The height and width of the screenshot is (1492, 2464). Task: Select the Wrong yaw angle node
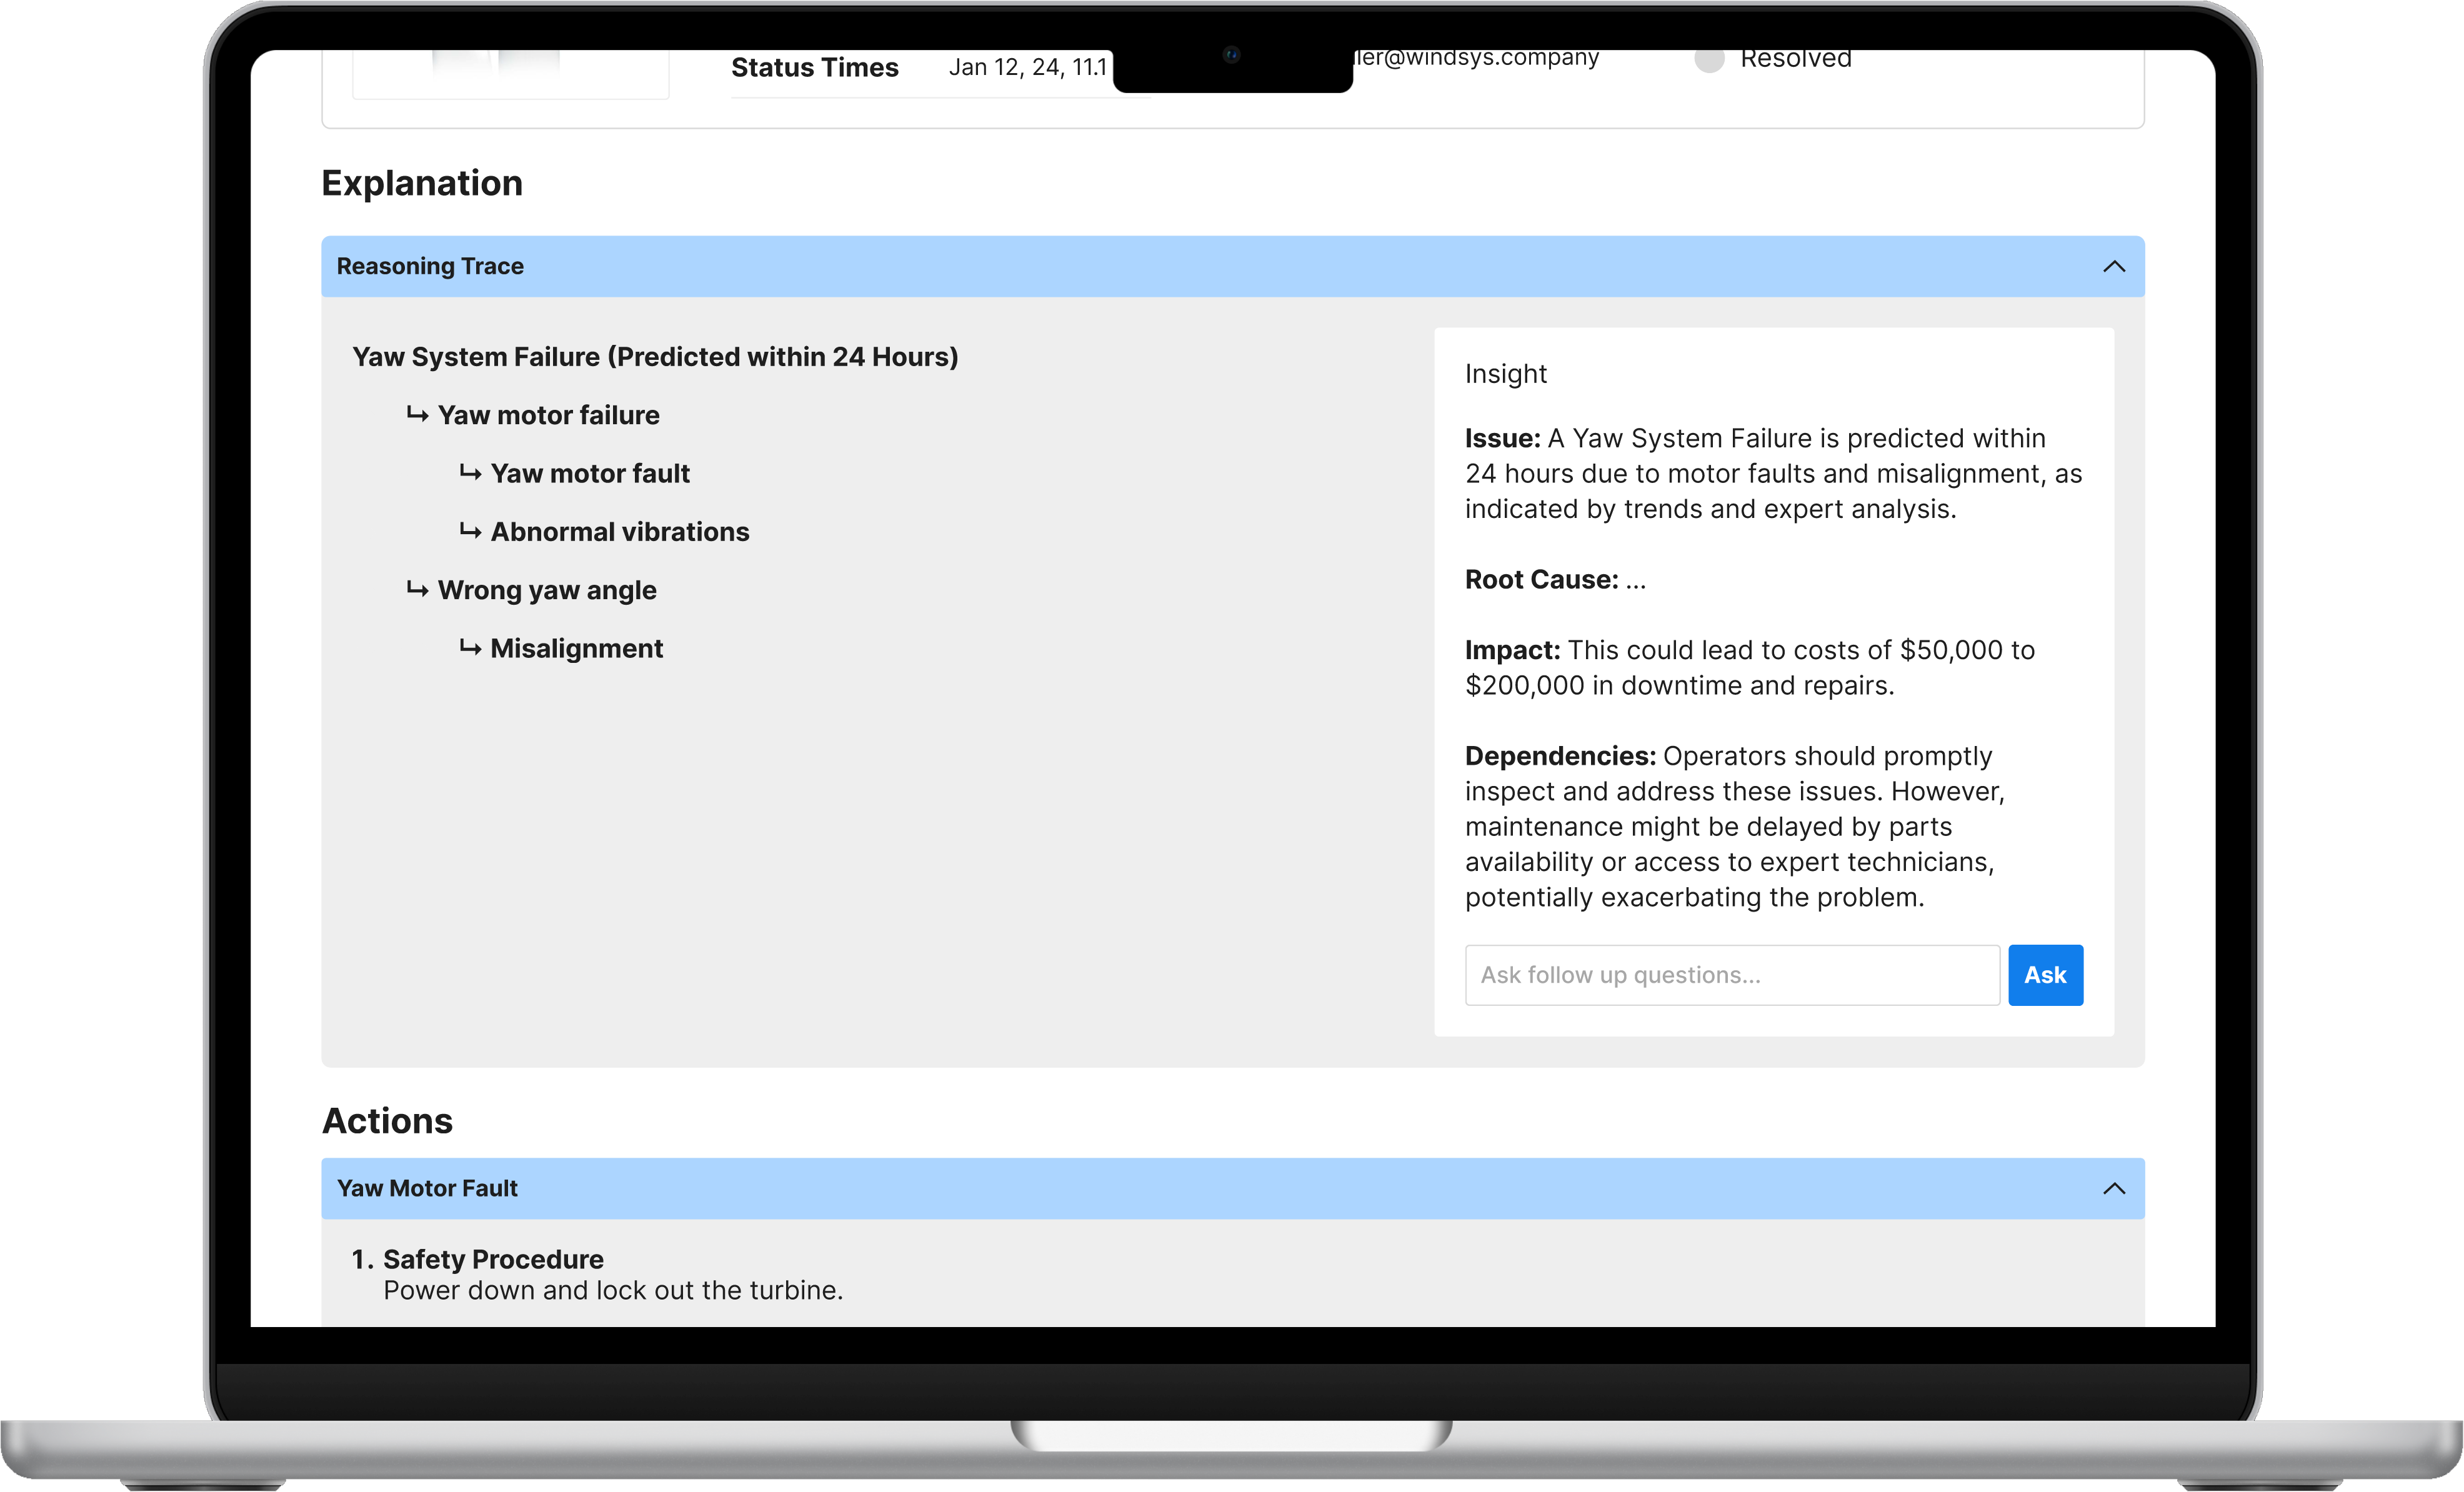547,590
